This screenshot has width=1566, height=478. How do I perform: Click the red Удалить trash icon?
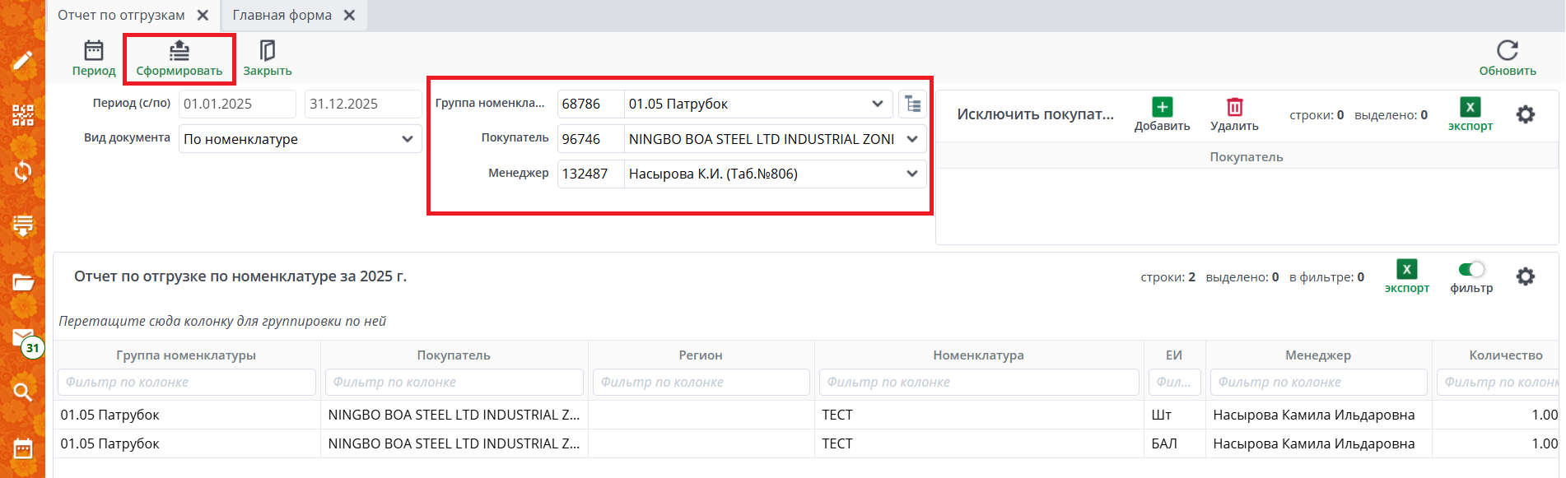(1234, 107)
